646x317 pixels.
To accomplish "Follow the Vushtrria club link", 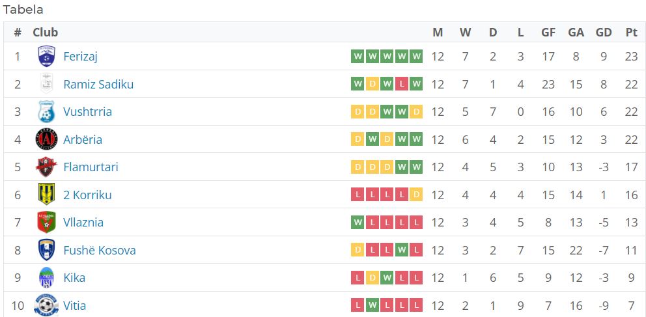I will 87,112.
